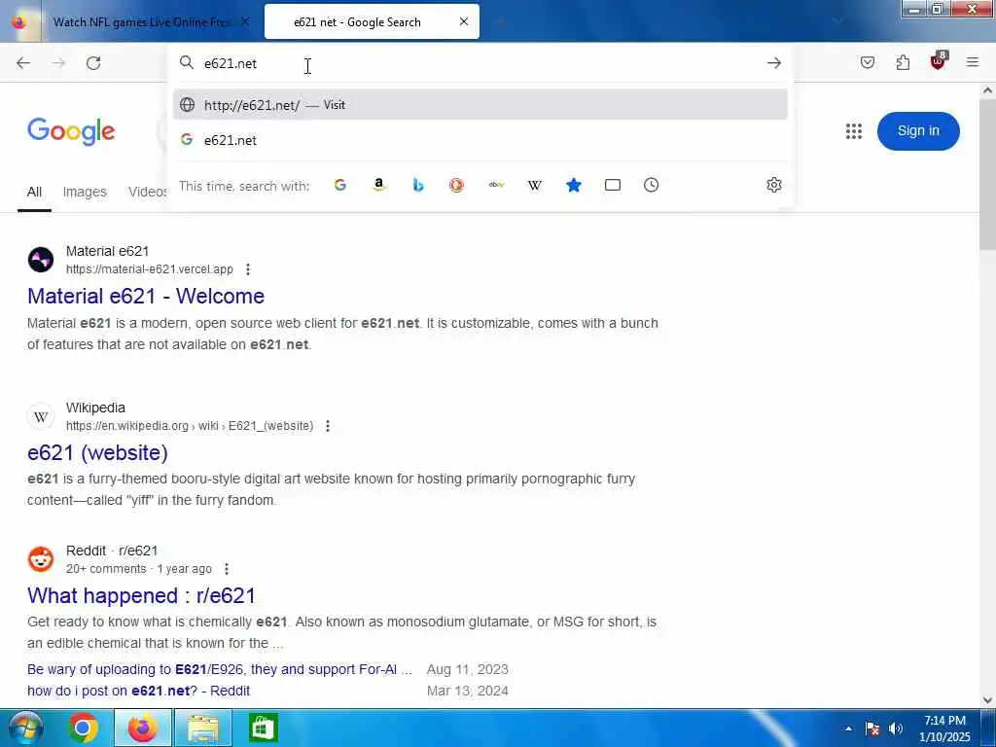This screenshot has height=747, width=996.
Task: Search bookmarks using the star icon
Action: click(574, 185)
